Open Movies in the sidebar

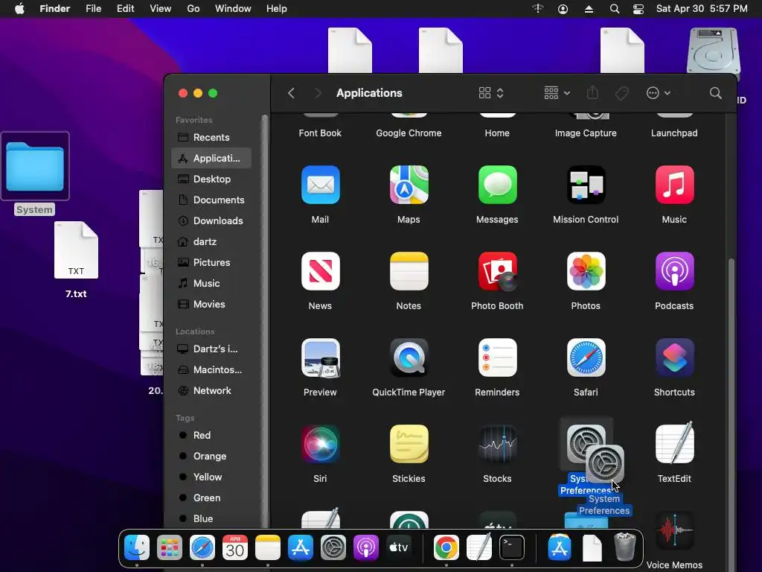click(x=211, y=304)
